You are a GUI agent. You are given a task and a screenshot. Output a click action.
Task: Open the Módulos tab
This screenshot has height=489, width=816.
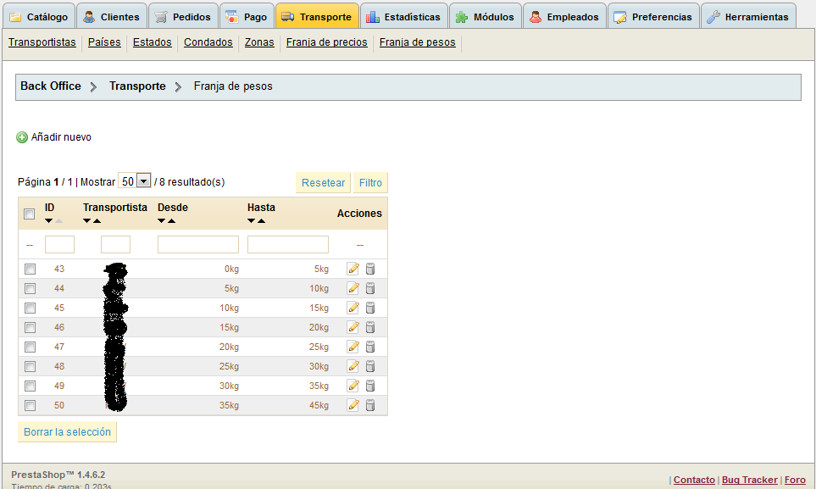click(485, 17)
